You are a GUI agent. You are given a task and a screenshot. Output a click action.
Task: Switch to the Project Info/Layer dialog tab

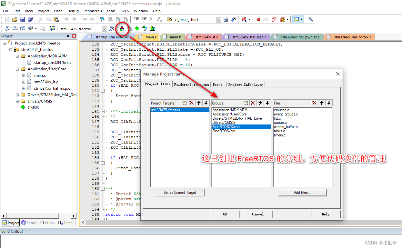tap(246, 84)
